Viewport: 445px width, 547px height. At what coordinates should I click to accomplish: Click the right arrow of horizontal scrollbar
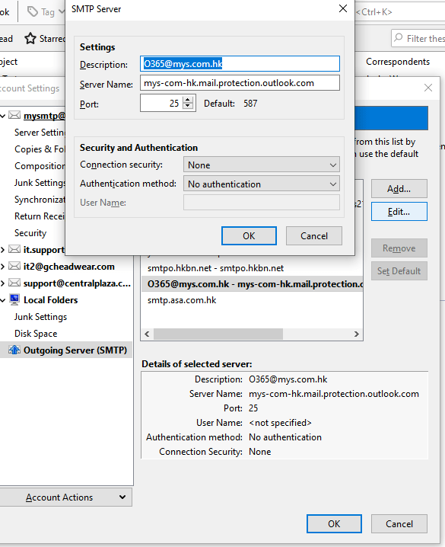(357, 334)
